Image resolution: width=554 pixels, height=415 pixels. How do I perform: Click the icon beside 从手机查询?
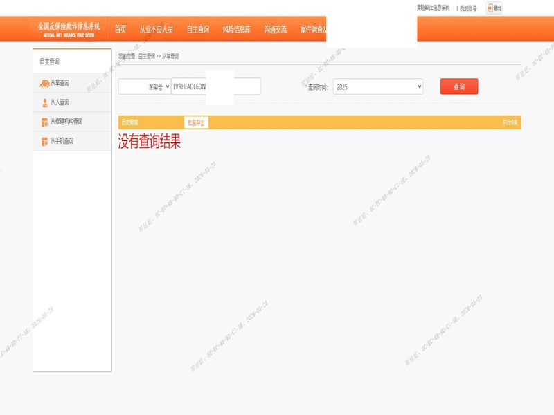pyautogui.click(x=44, y=142)
